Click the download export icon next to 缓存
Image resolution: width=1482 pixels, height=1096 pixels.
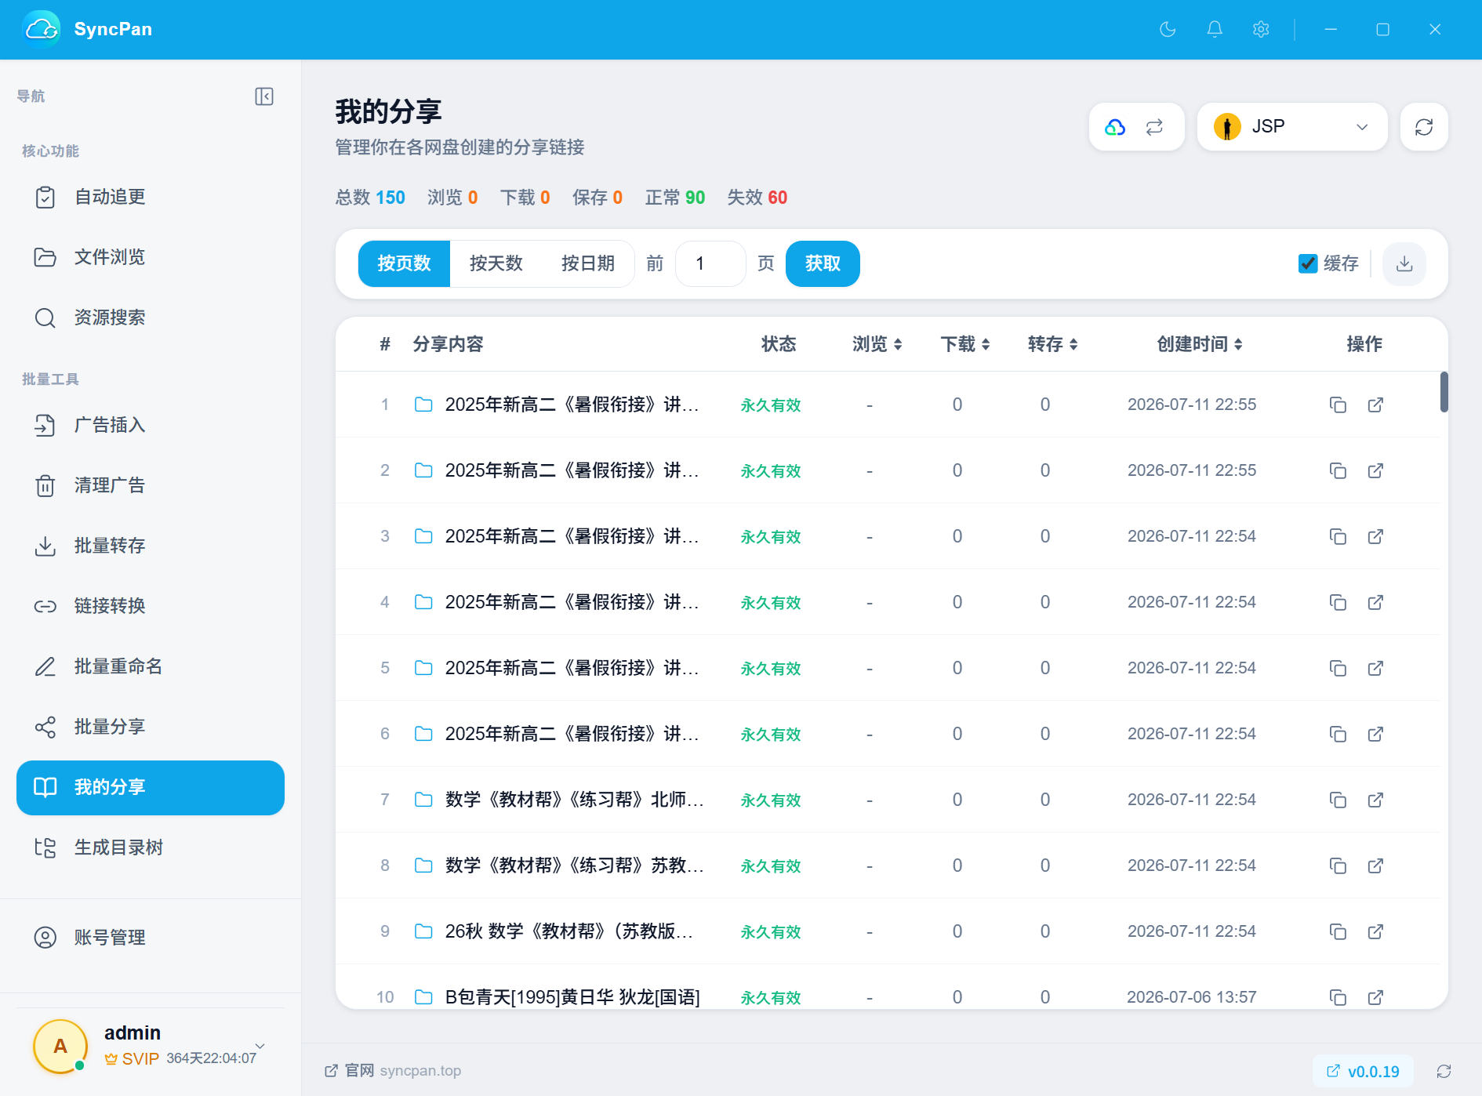(x=1404, y=263)
